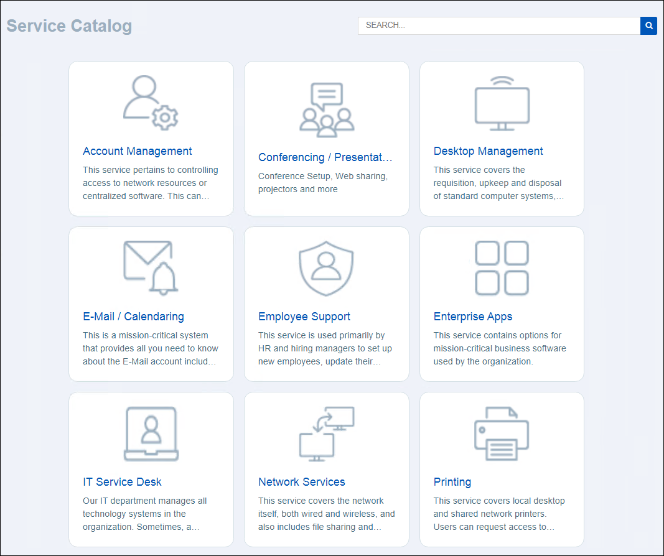Open the Account Management service link

point(137,151)
